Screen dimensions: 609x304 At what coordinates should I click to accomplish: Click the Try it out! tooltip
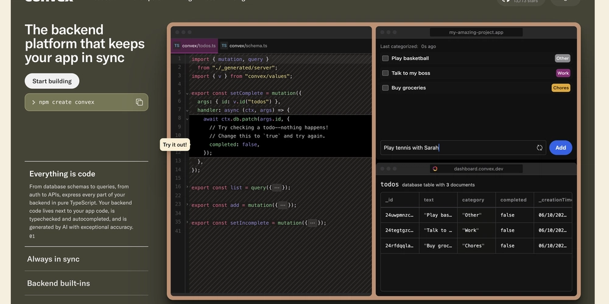click(x=175, y=145)
